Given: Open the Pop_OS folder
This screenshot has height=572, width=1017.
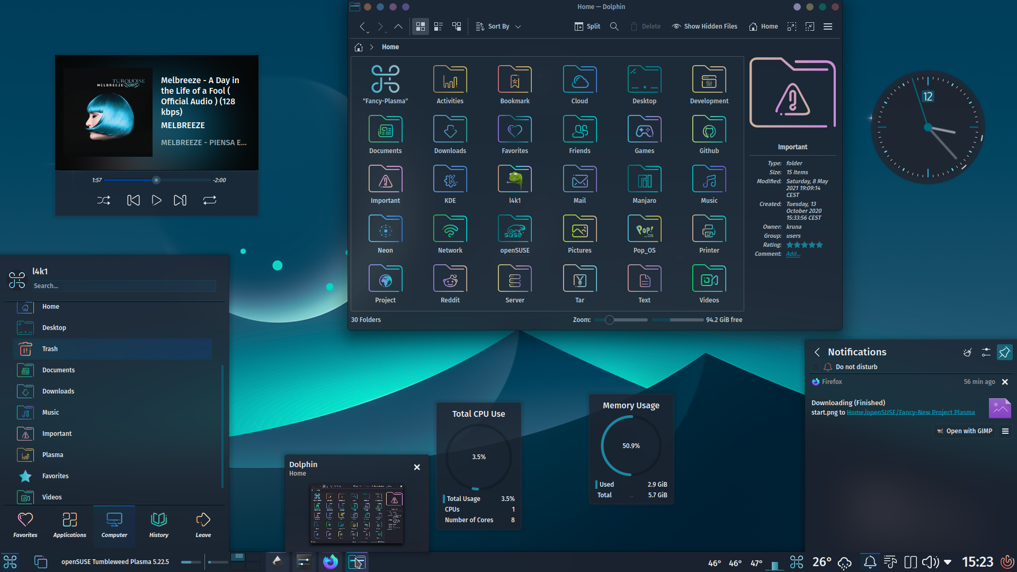Looking at the screenshot, I should click(644, 234).
